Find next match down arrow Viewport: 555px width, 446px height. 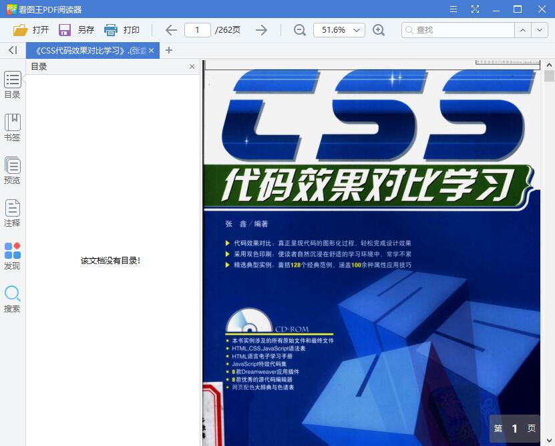(540, 30)
